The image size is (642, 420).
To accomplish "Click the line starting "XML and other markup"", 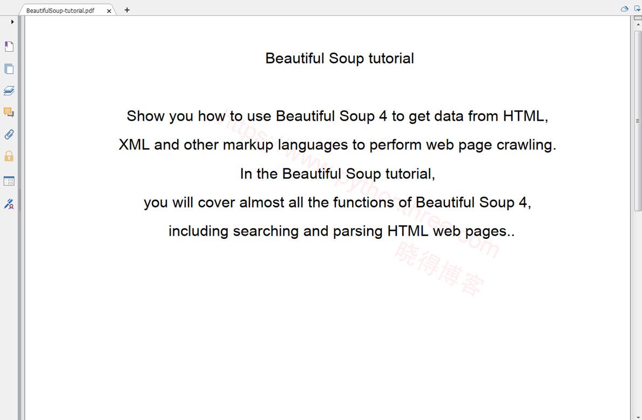I will [x=337, y=145].
